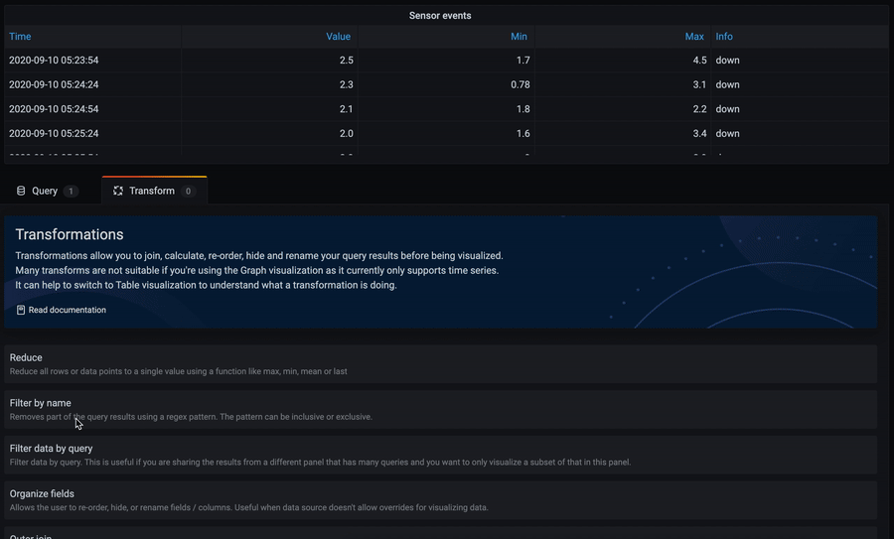Sort table by the Info column header
The height and width of the screenshot is (539, 894).
(724, 37)
